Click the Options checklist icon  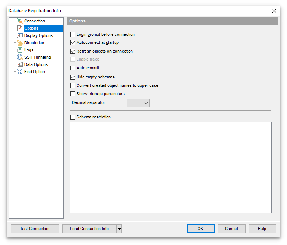(19, 28)
